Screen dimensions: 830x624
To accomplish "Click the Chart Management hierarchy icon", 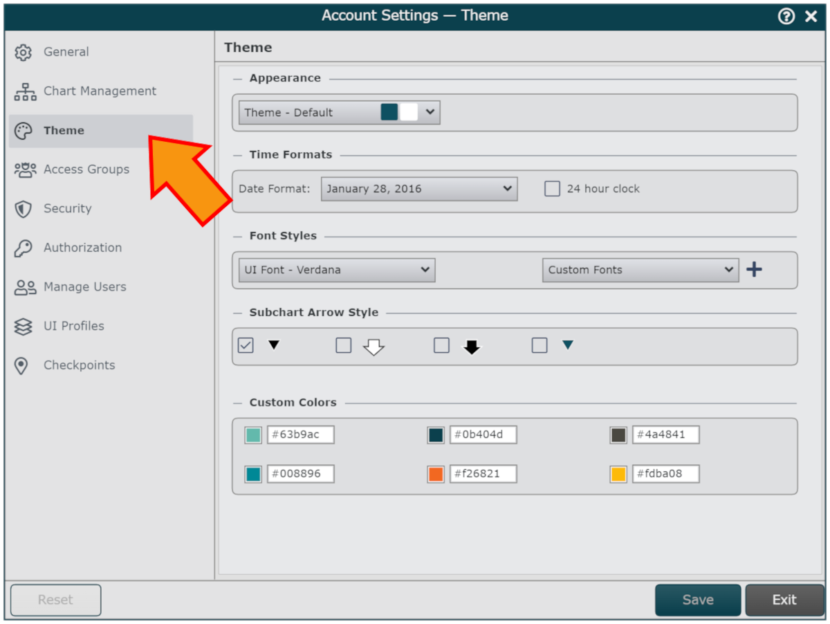I will [25, 91].
